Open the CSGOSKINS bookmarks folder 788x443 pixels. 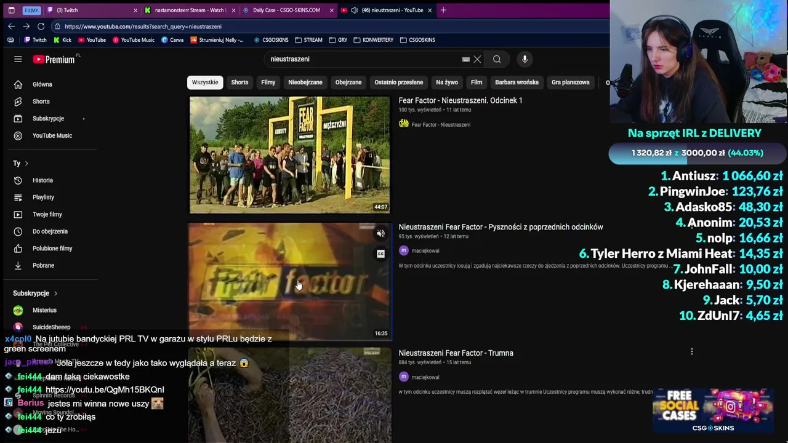[417, 40]
